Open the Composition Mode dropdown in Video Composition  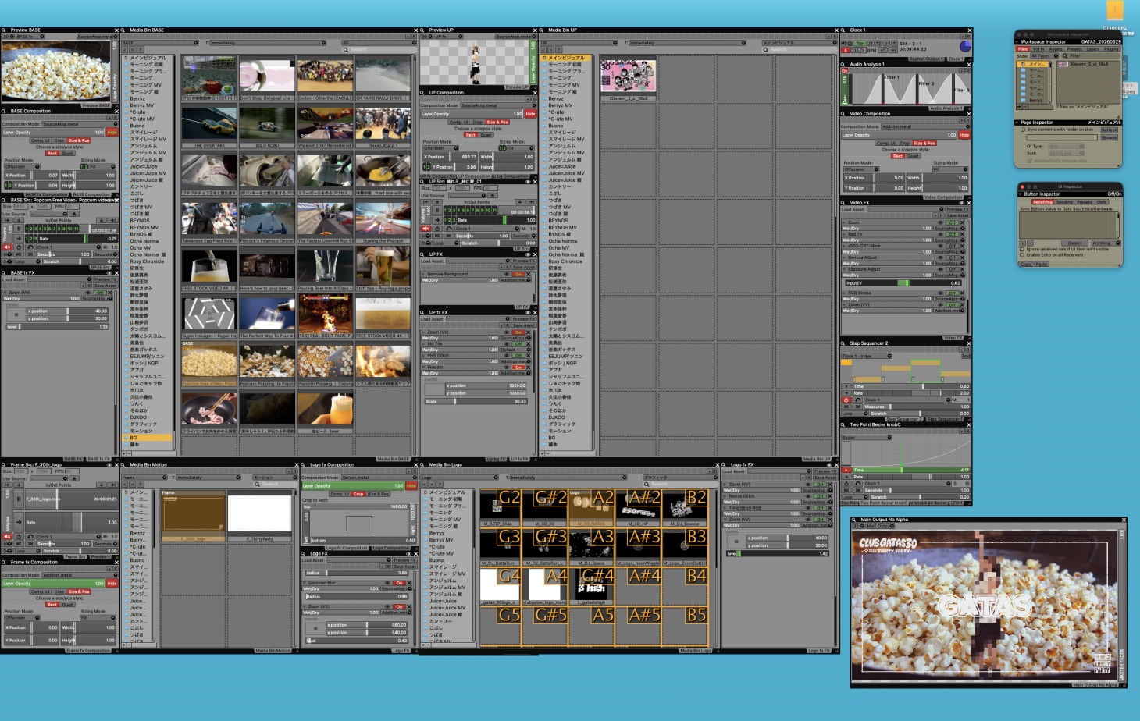point(925,126)
